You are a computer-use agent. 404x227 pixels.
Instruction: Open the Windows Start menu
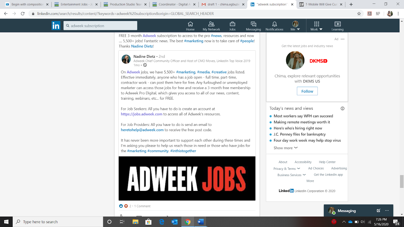coord(6,222)
